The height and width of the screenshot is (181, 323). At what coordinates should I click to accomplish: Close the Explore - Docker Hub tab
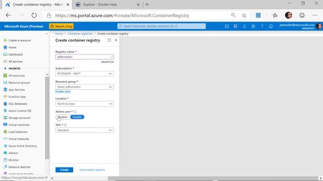tap(138, 5)
